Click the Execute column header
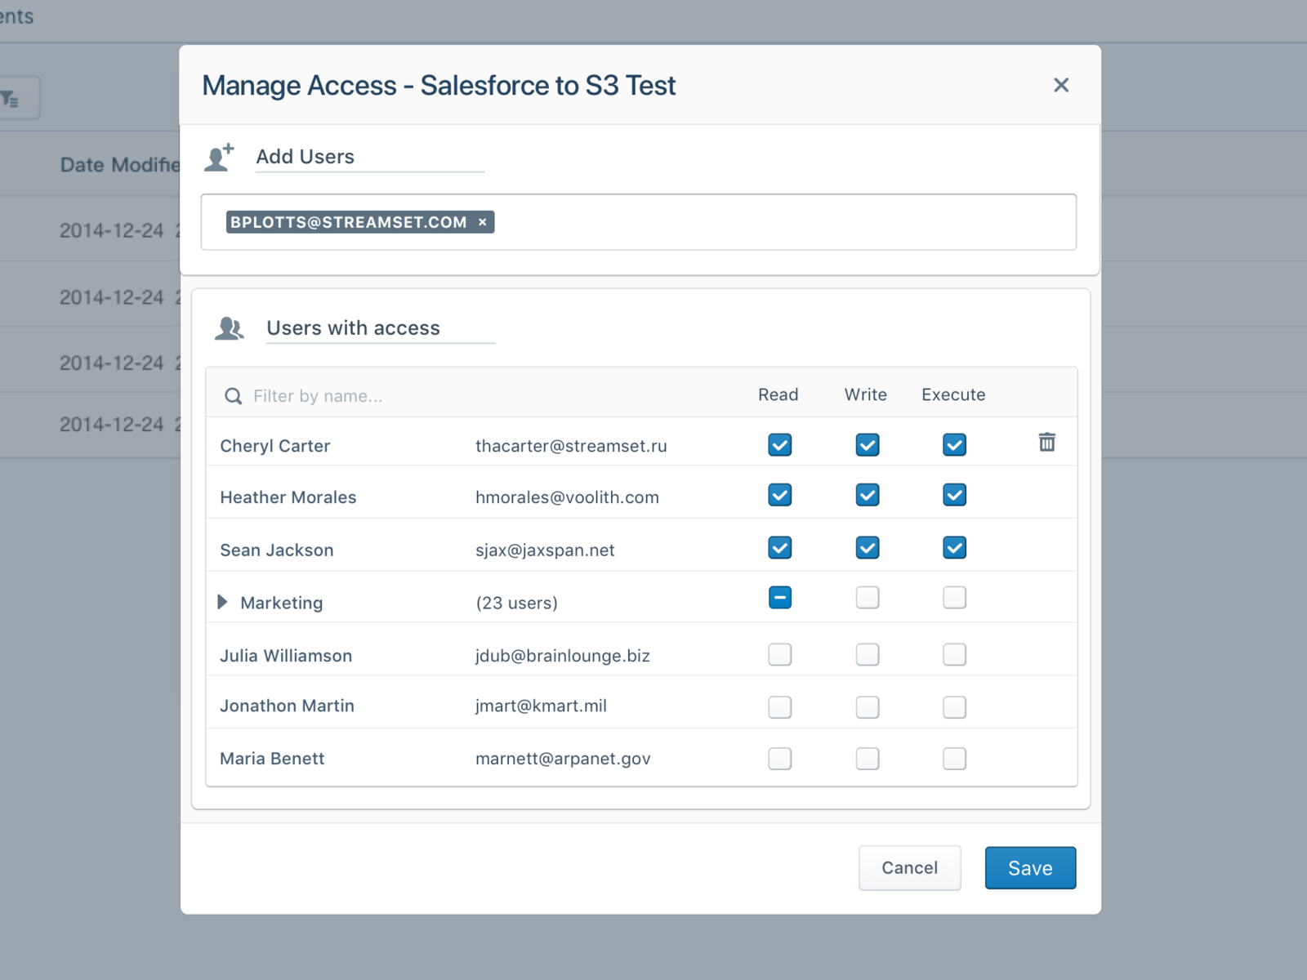1307x980 pixels. (x=953, y=394)
